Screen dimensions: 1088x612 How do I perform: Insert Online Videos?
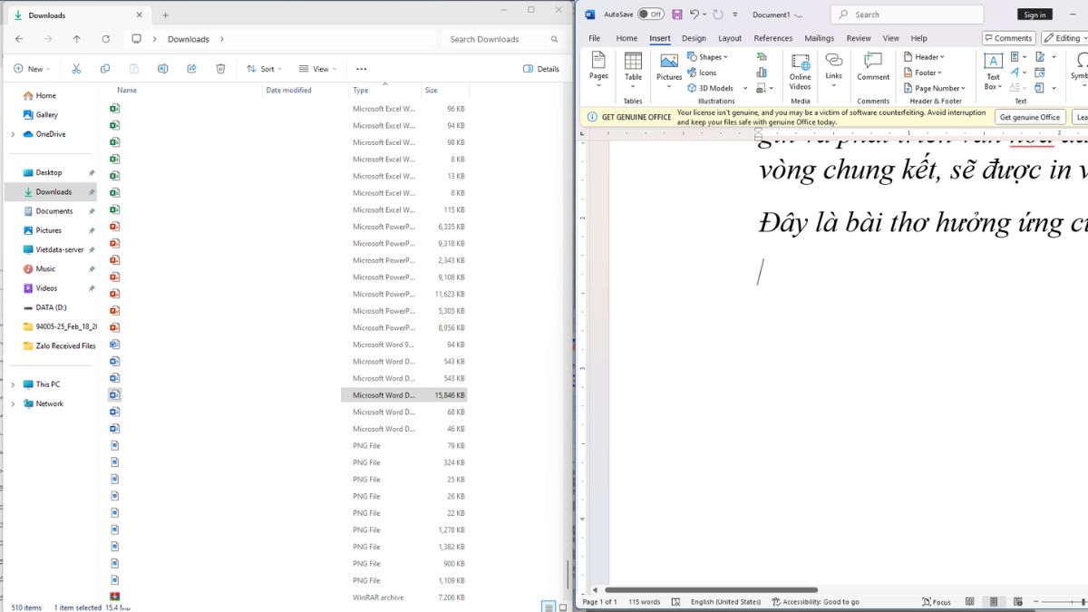800,71
